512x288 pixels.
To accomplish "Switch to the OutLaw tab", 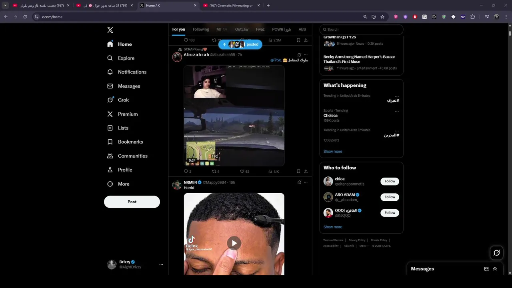I will click(242, 29).
